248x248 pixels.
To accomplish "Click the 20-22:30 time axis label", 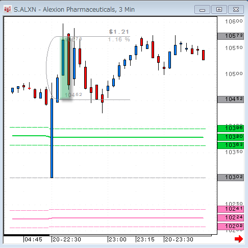I will tap(67, 239).
